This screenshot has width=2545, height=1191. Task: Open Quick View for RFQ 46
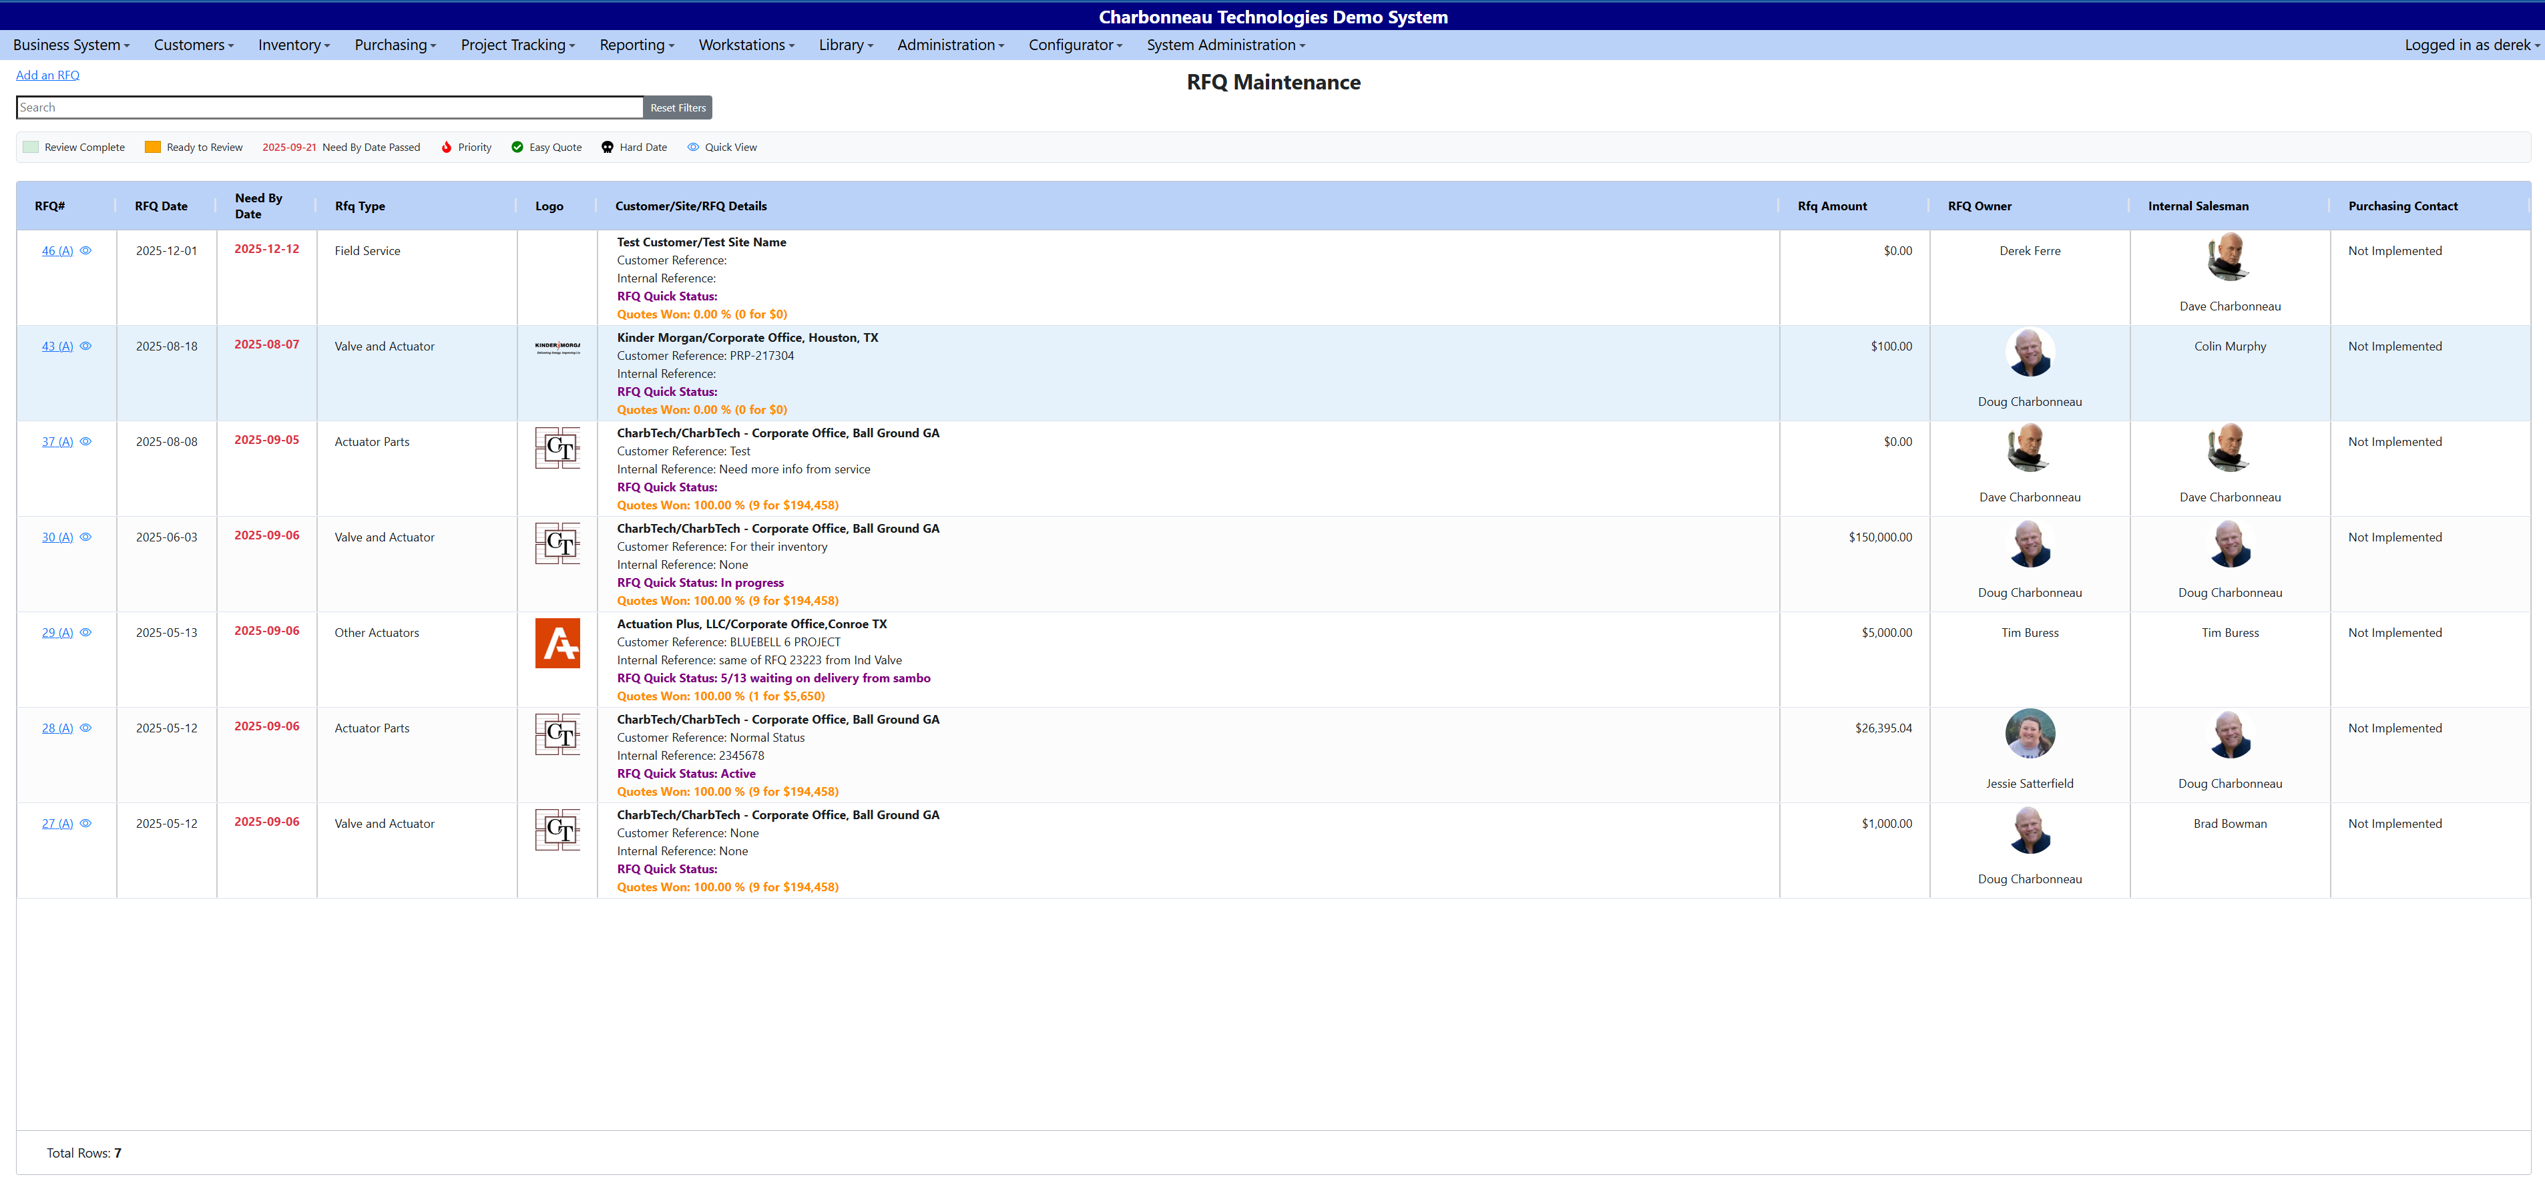pyautogui.click(x=86, y=251)
